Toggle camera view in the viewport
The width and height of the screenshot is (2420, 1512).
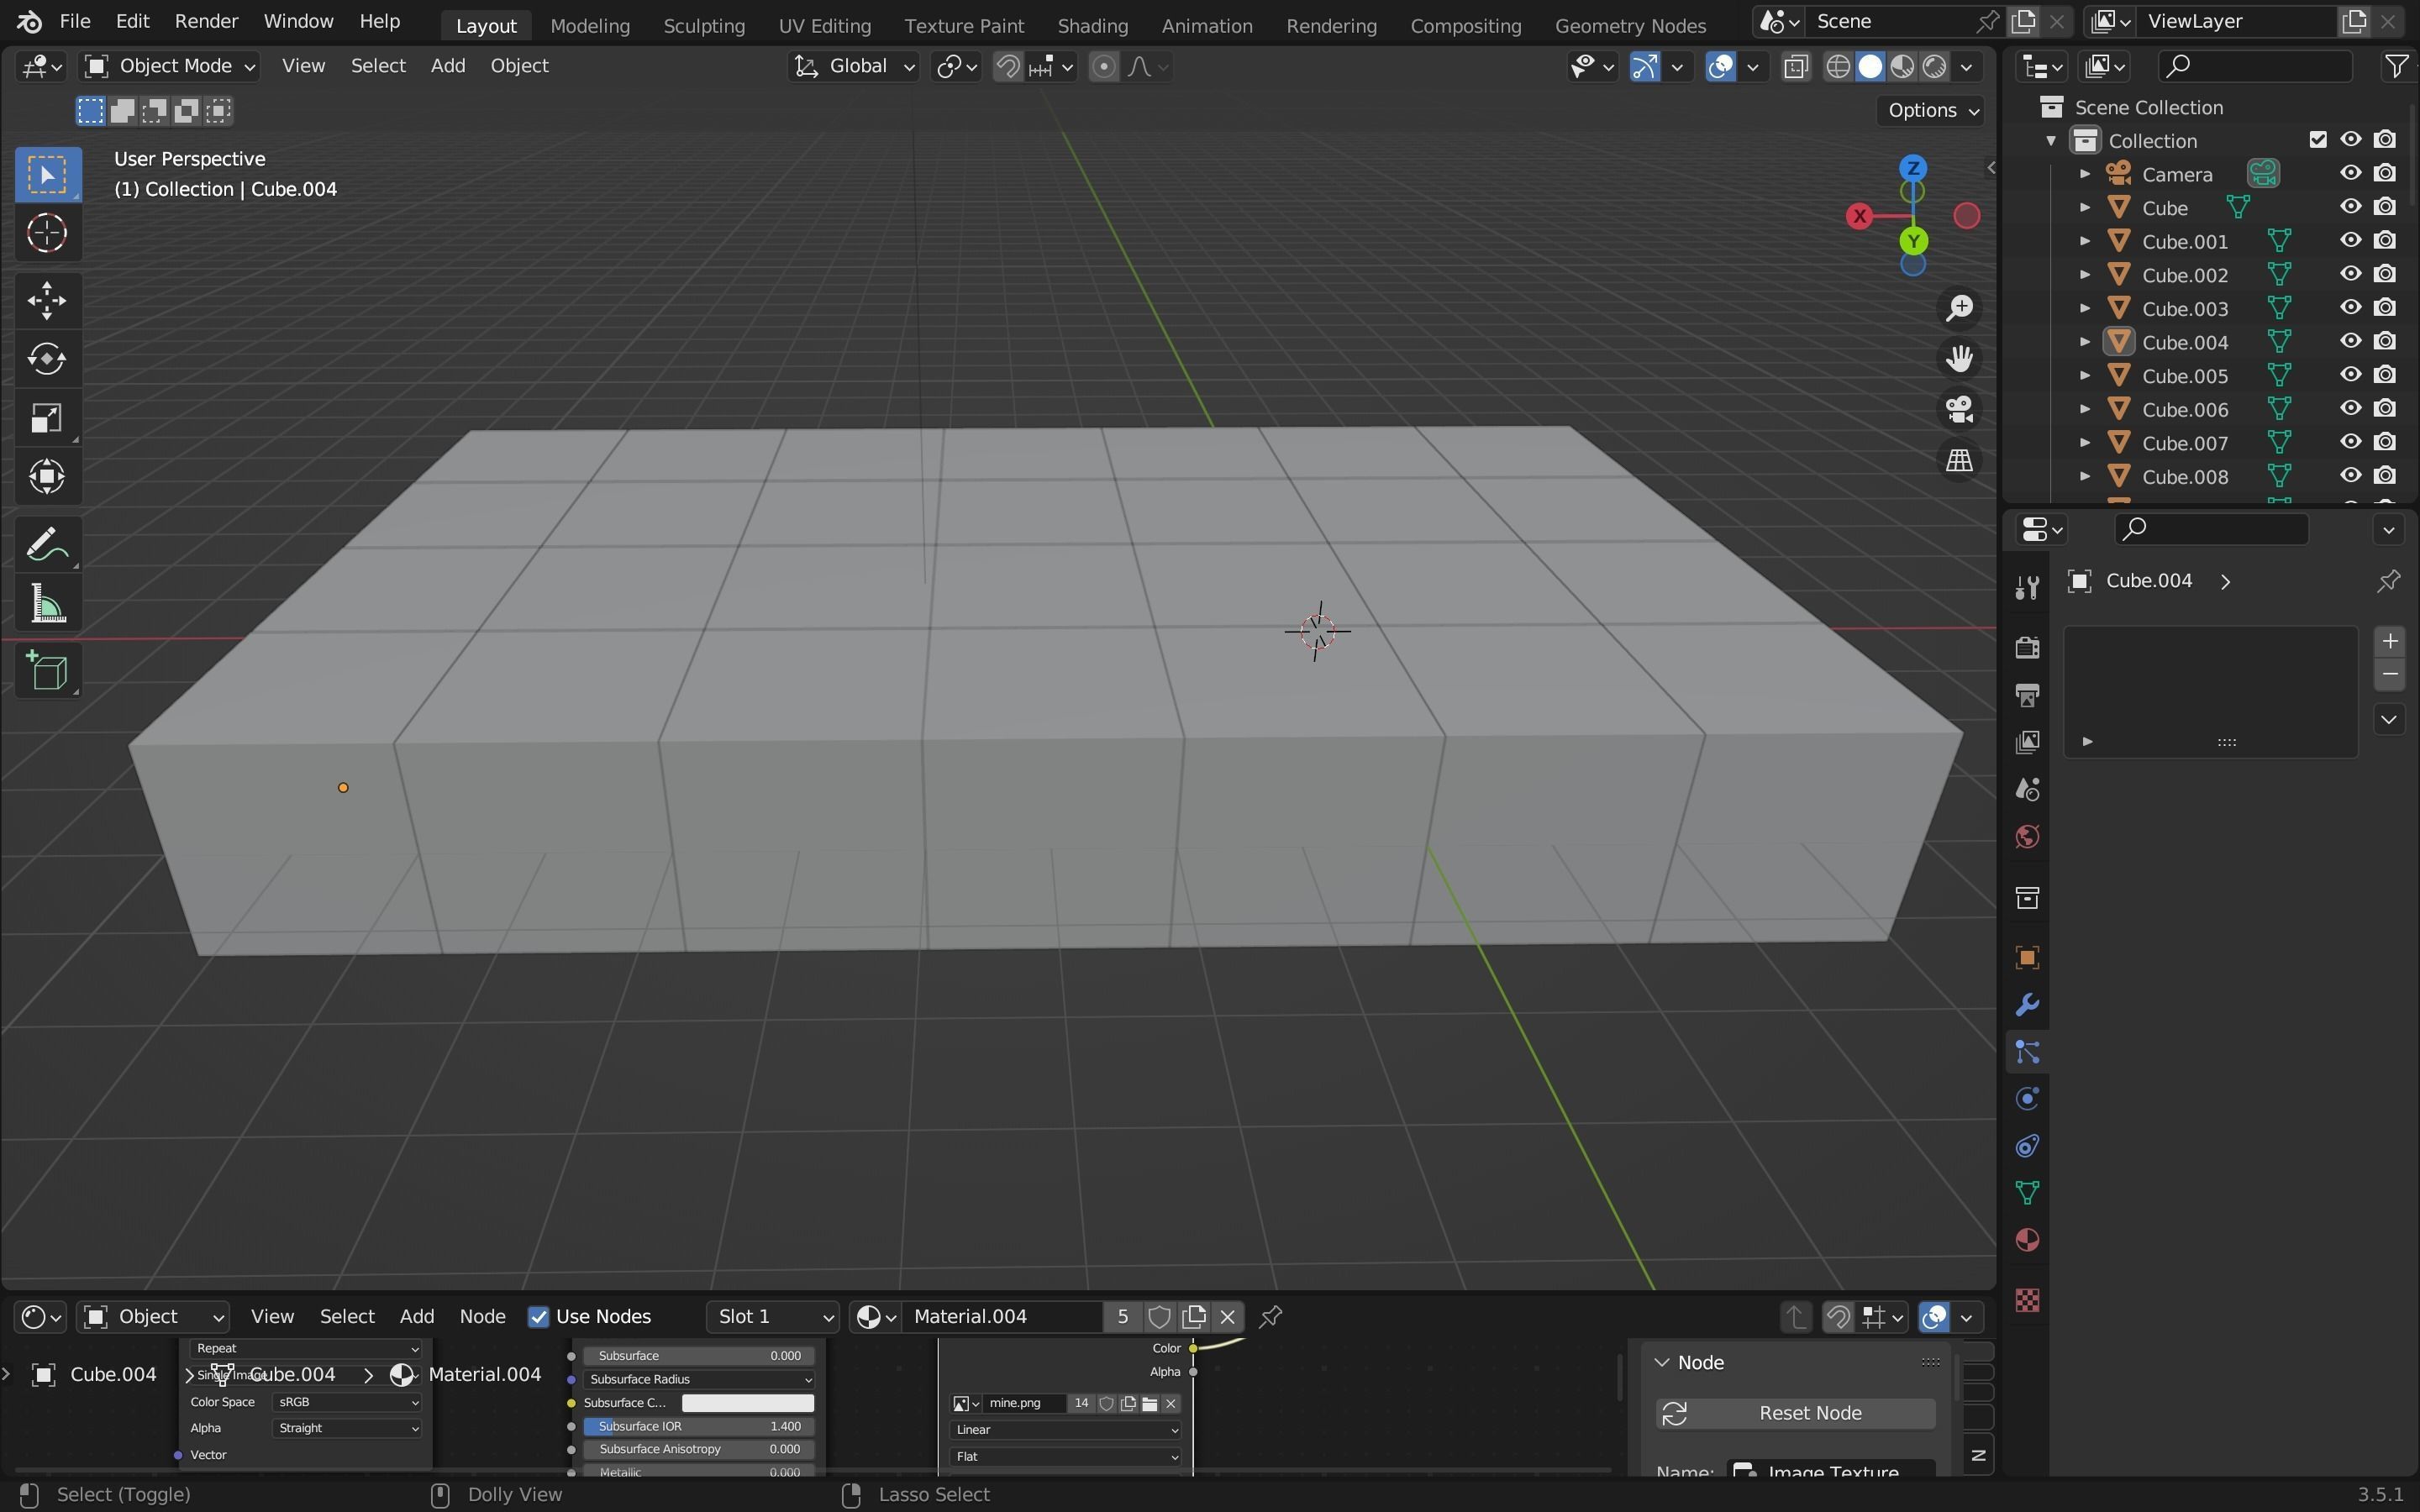pyautogui.click(x=1959, y=409)
